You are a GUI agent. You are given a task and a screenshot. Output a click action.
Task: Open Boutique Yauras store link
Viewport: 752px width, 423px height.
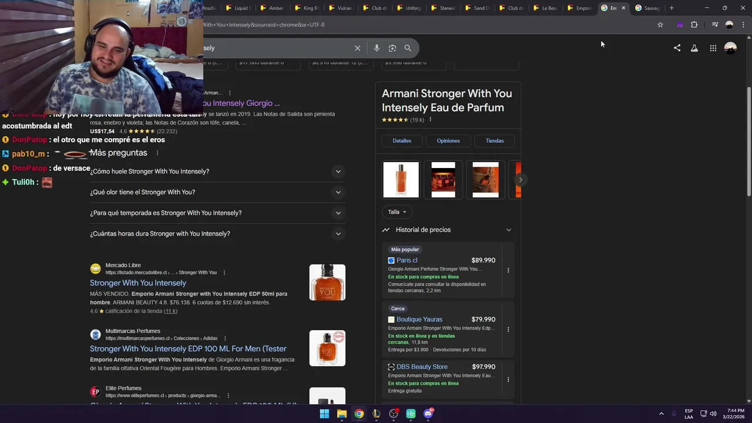point(419,320)
